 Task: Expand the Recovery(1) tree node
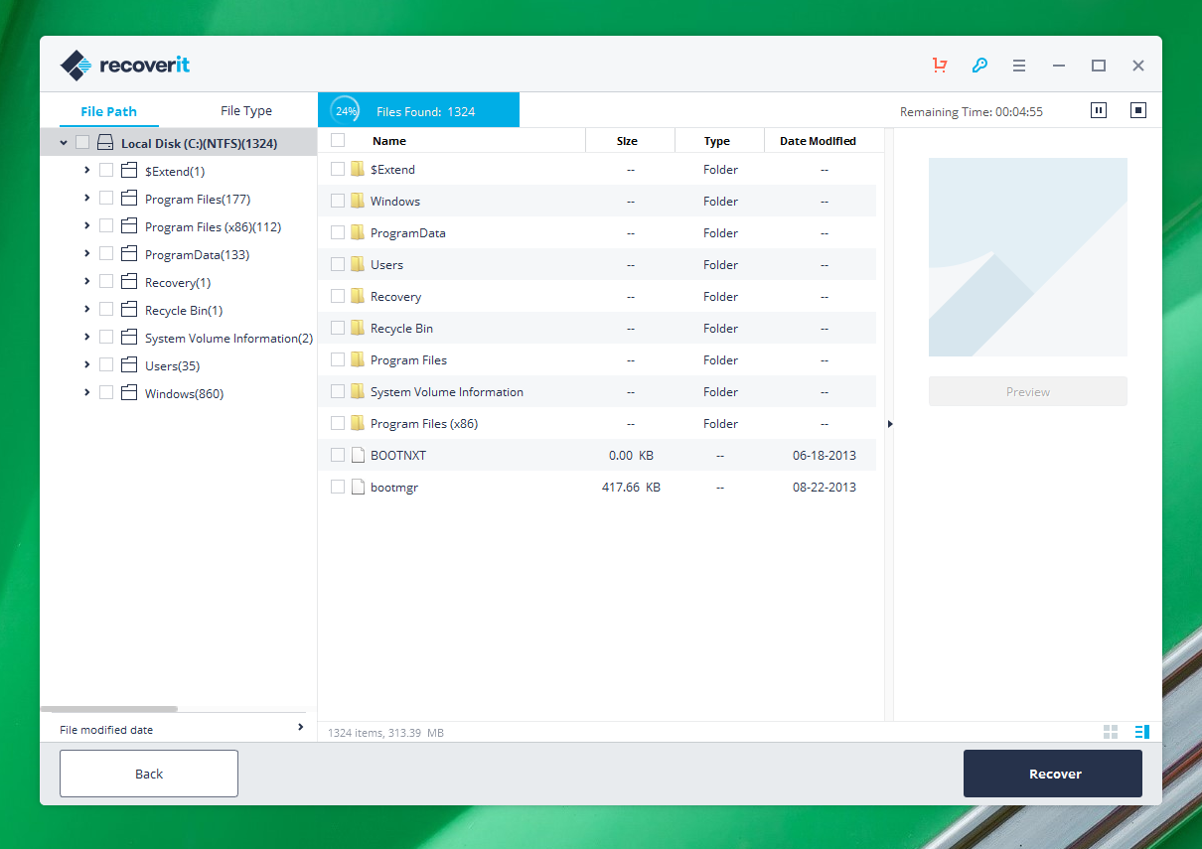[x=87, y=282]
